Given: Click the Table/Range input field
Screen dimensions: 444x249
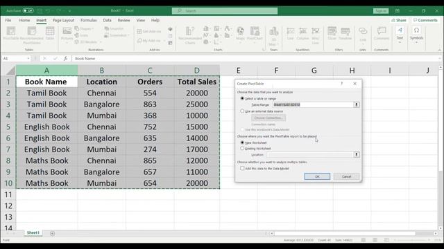Looking at the screenshot, I should click(x=313, y=104).
